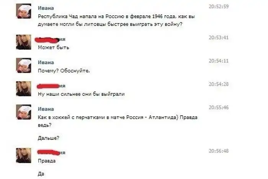Image resolution: width=268 pixels, height=179 pixels.
Task: Select the 'Ну наши сильнее они бы выйграли' message
Action: 81,94
